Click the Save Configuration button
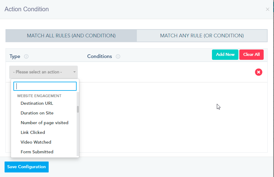Image resolution: width=274 pixels, height=177 pixels. tap(26, 167)
